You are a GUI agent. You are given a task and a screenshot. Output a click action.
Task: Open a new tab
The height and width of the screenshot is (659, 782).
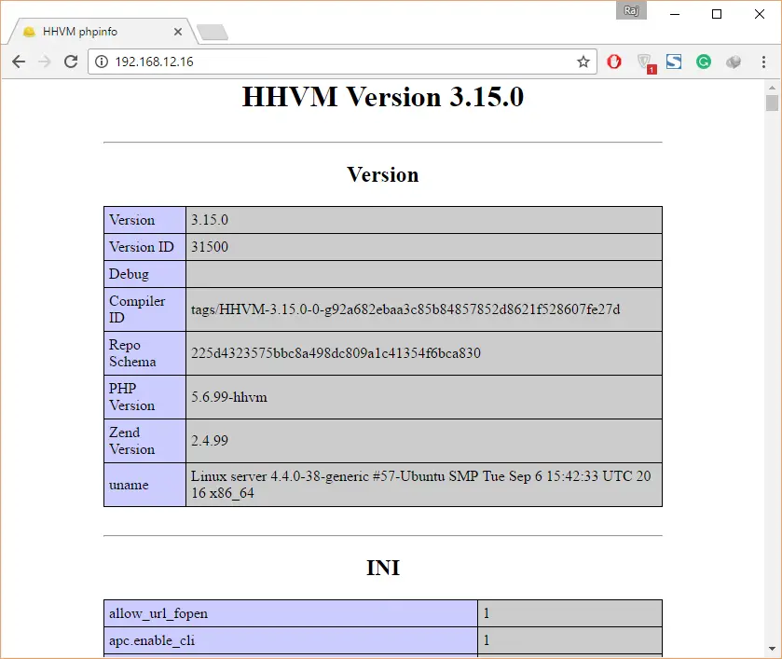213,33
